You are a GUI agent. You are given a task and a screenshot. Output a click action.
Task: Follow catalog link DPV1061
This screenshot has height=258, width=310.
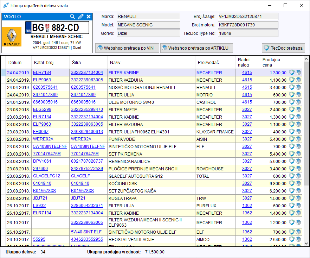(x=42, y=161)
